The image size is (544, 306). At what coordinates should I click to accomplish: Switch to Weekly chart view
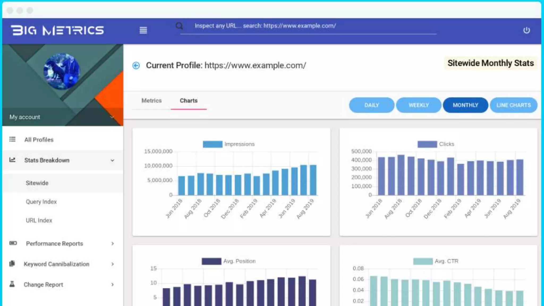coord(418,105)
